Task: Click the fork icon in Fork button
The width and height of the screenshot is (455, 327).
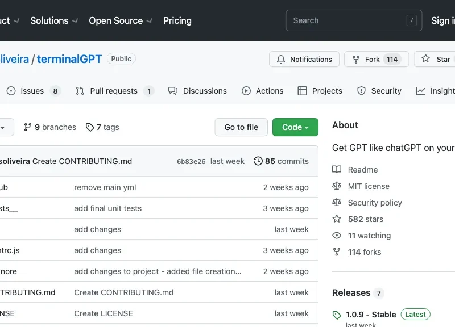Action: coord(356,60)
